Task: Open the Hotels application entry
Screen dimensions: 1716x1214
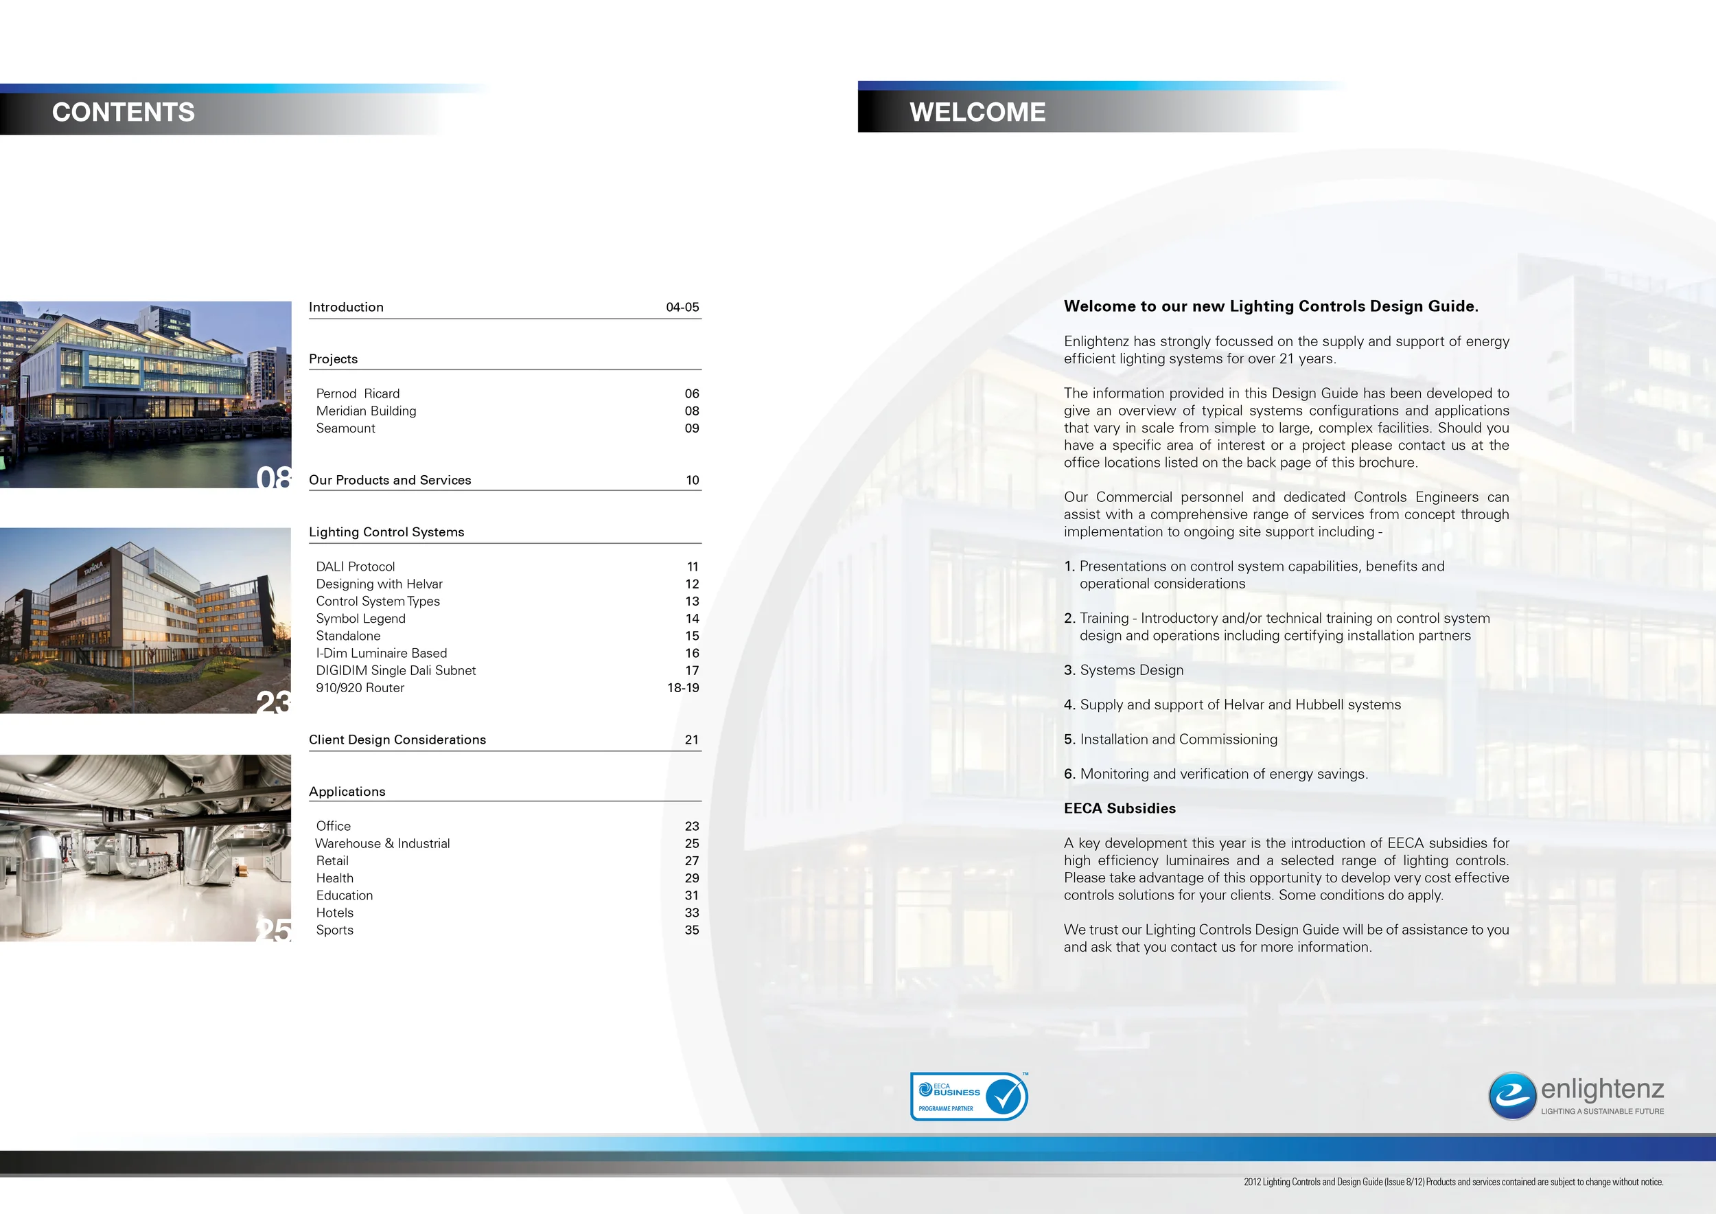Action: tap(335, 913)
